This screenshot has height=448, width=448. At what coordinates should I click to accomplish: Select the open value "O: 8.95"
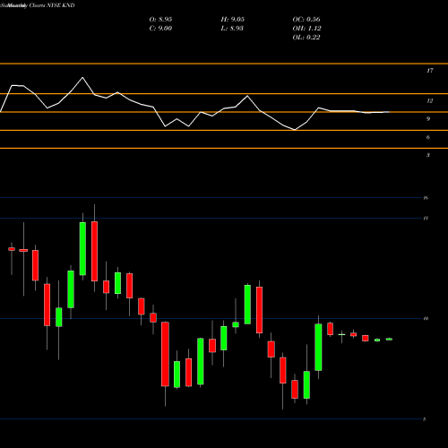coord(160,19)
